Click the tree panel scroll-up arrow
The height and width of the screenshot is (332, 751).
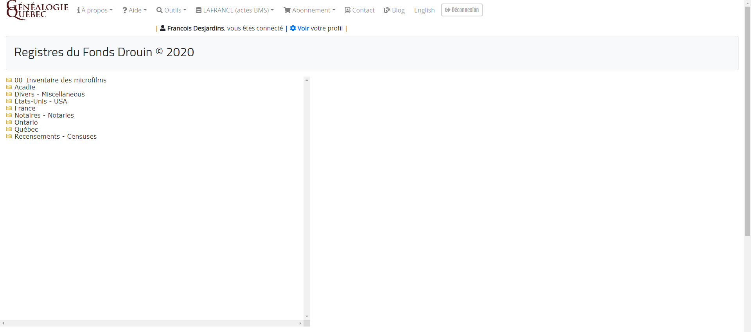click(307, 80)
